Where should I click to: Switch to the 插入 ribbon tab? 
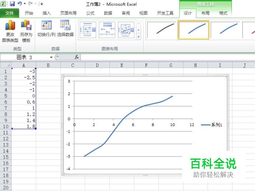coord(46,13)
